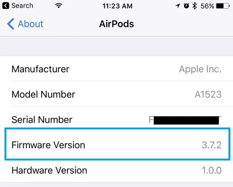The width and height of the screenshot is (233, 187).
Task: Tap the Firmware Version row label
Action: coord(48,145)
